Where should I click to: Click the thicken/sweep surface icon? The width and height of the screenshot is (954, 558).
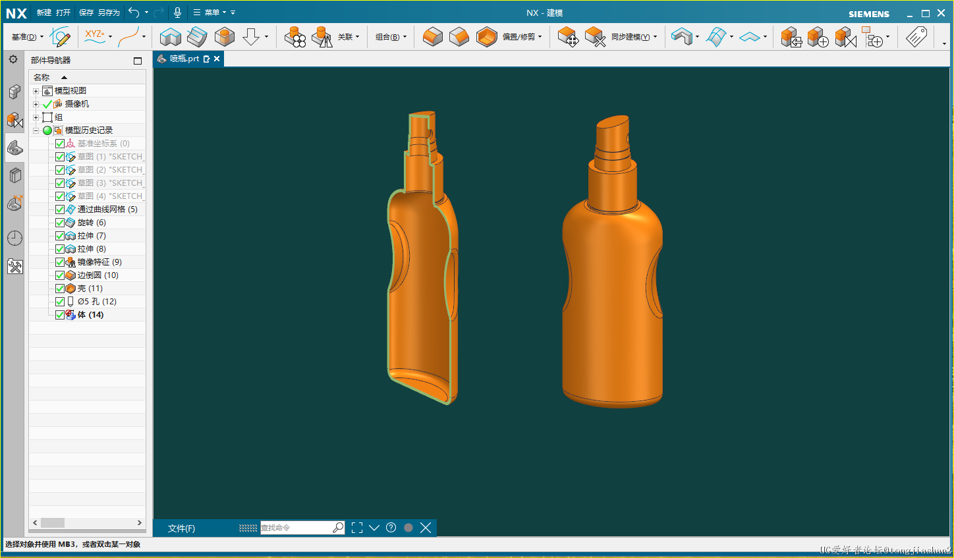[x=682, y=36]
